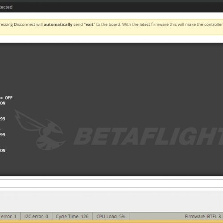The height and width of the screenshot is (223, 223).
Task: Click the partially visible 'tected' header text
Action: pyautogui.click(x=6, y=7)
